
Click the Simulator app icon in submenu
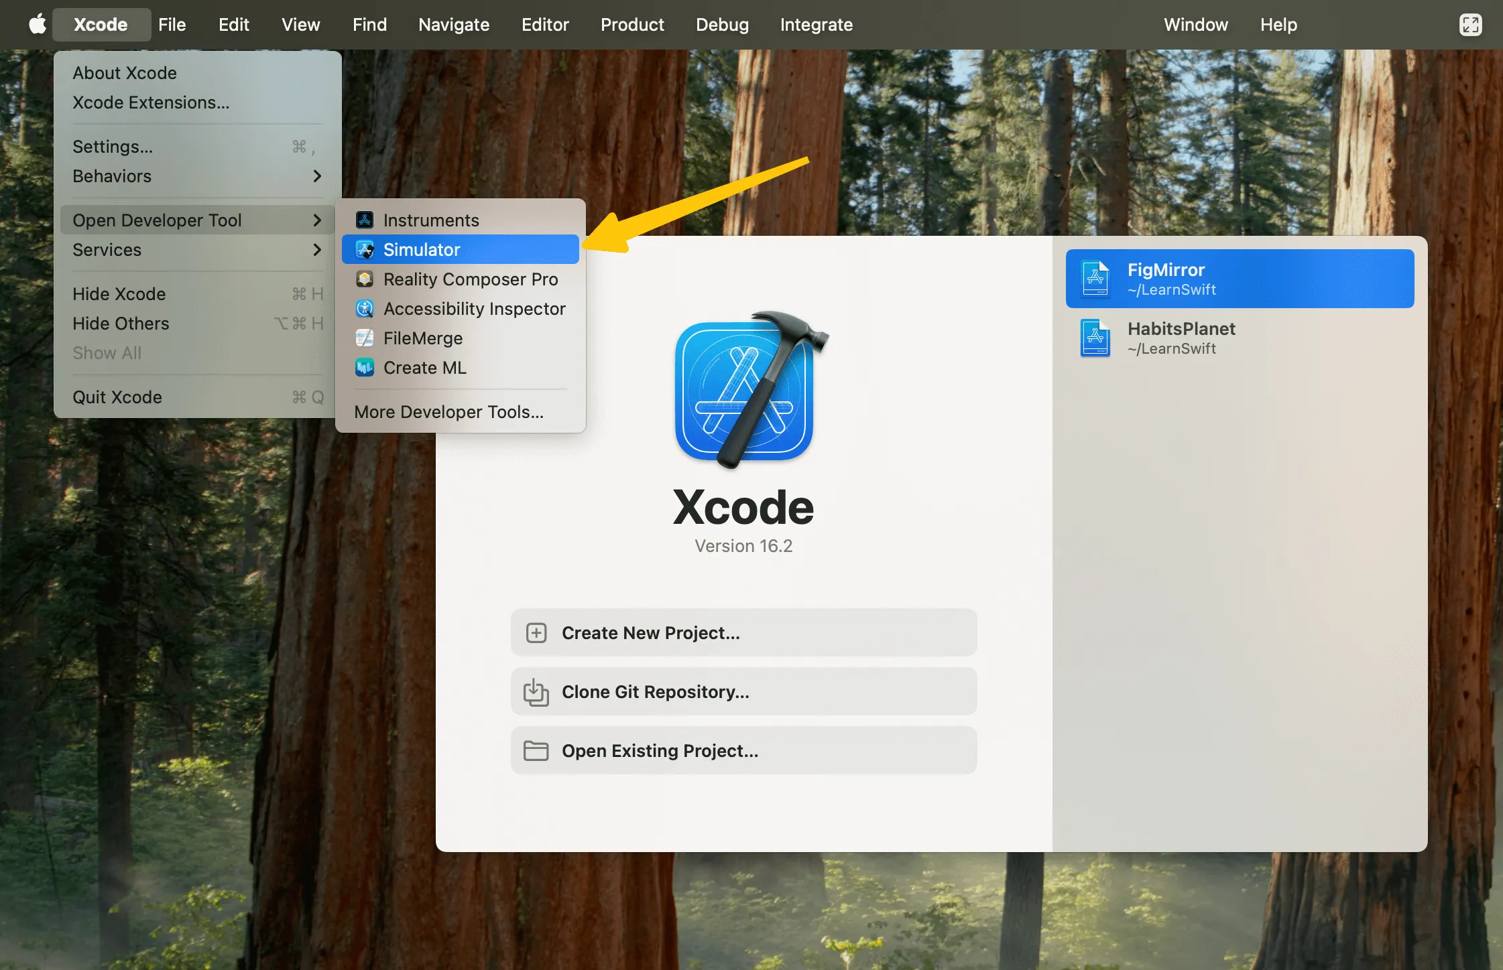click(365, 249)
